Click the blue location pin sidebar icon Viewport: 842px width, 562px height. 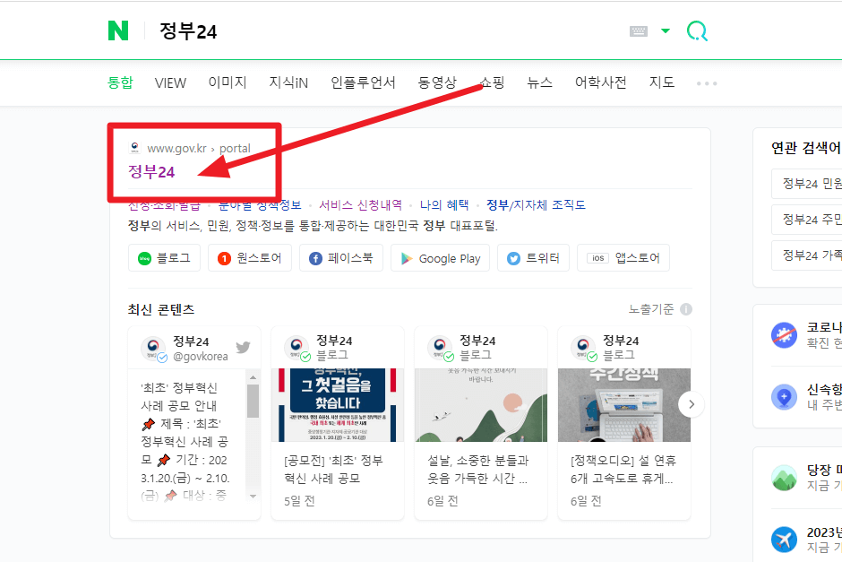(x=784, y=397)
